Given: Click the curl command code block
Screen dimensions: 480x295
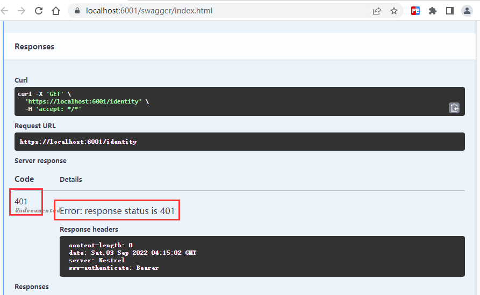Looking at the screenshot, I should [231, 101].
